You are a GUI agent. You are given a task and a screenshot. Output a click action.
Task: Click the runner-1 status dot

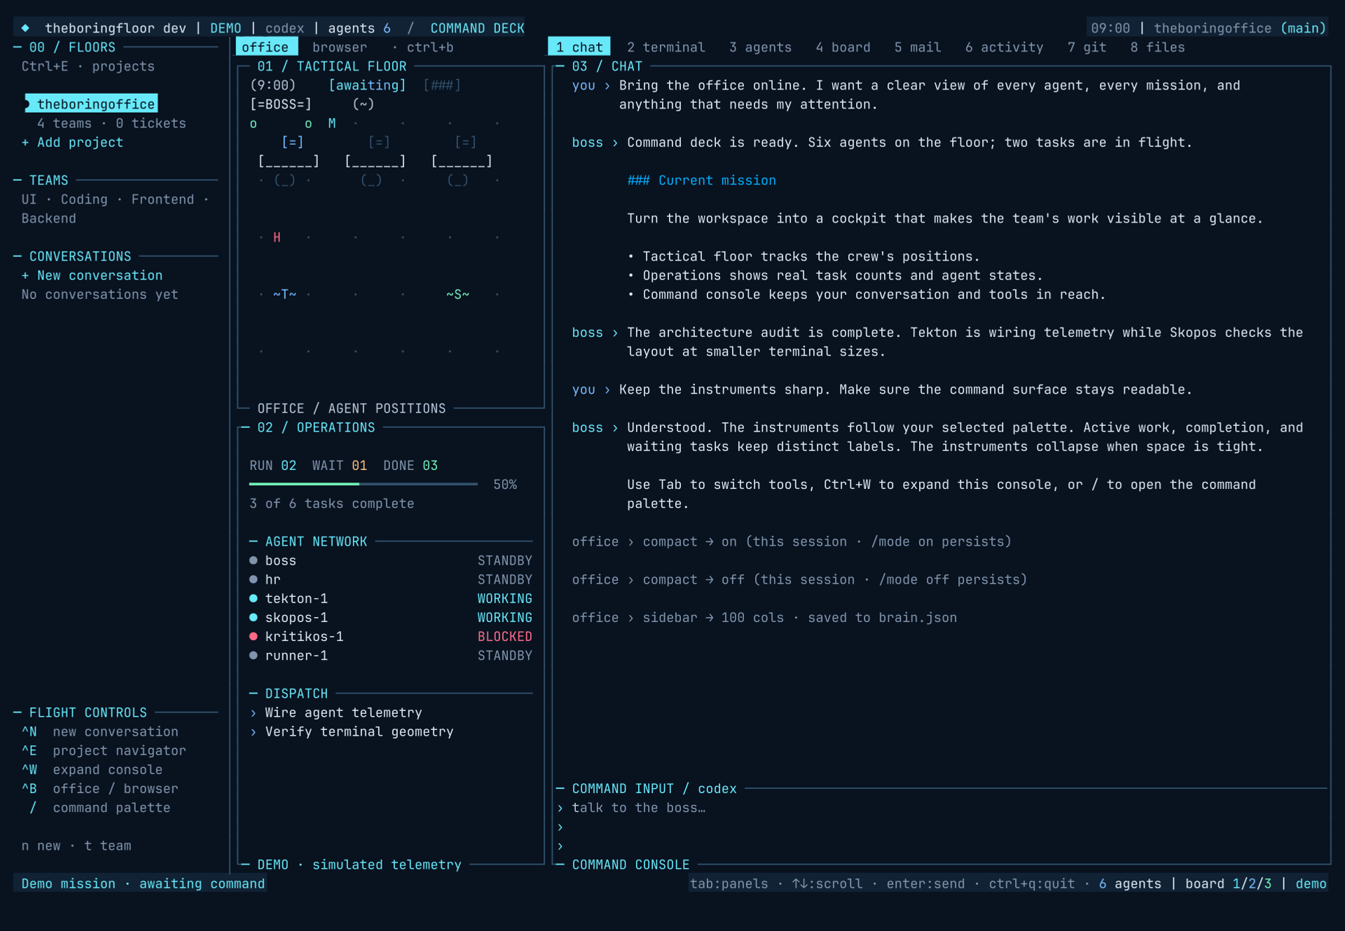click(254, 655)
